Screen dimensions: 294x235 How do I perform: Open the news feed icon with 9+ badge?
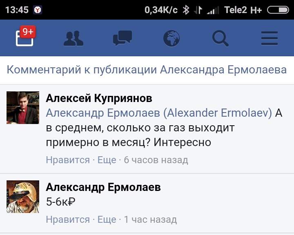(x=26, y=36)
